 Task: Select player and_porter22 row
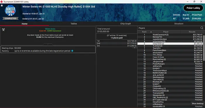point(170,75)
